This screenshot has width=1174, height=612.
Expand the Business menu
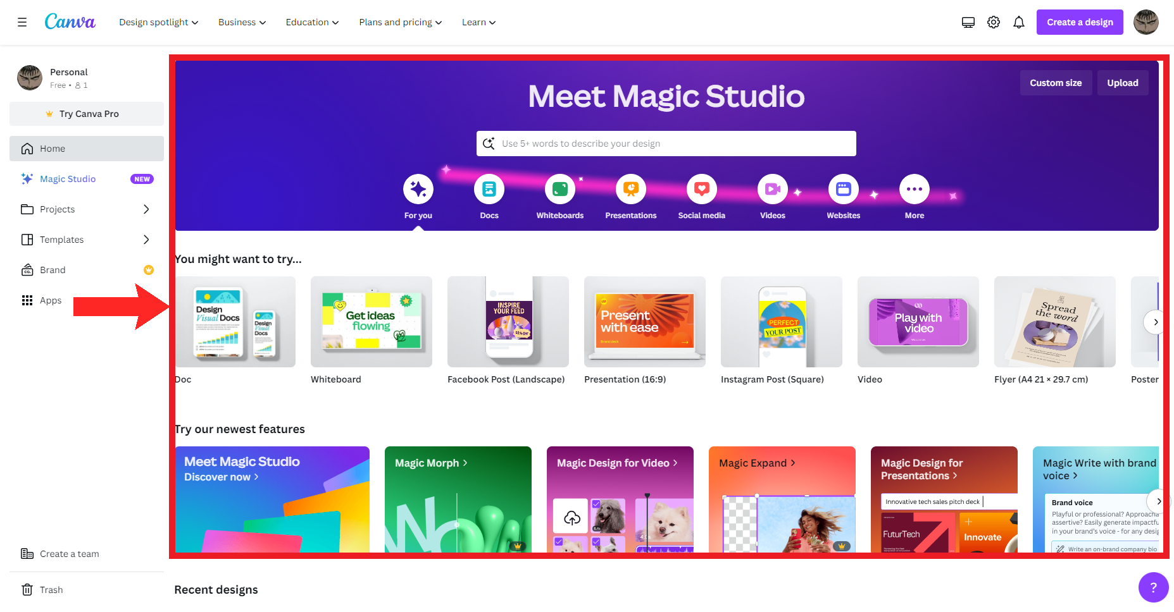pos(242,22)
